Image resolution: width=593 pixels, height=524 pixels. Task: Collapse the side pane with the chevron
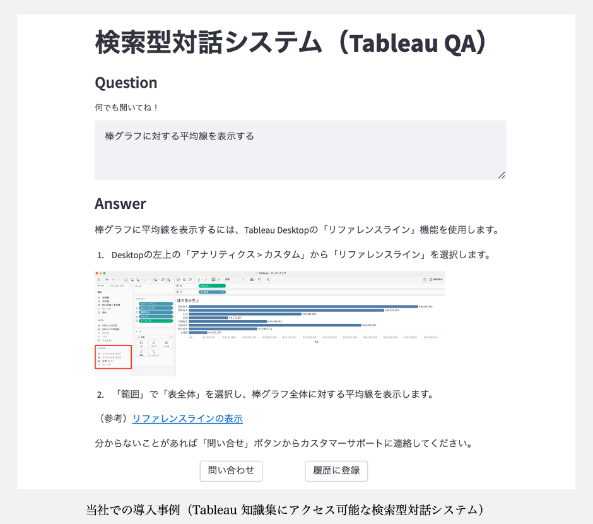[x=131, y=286]
